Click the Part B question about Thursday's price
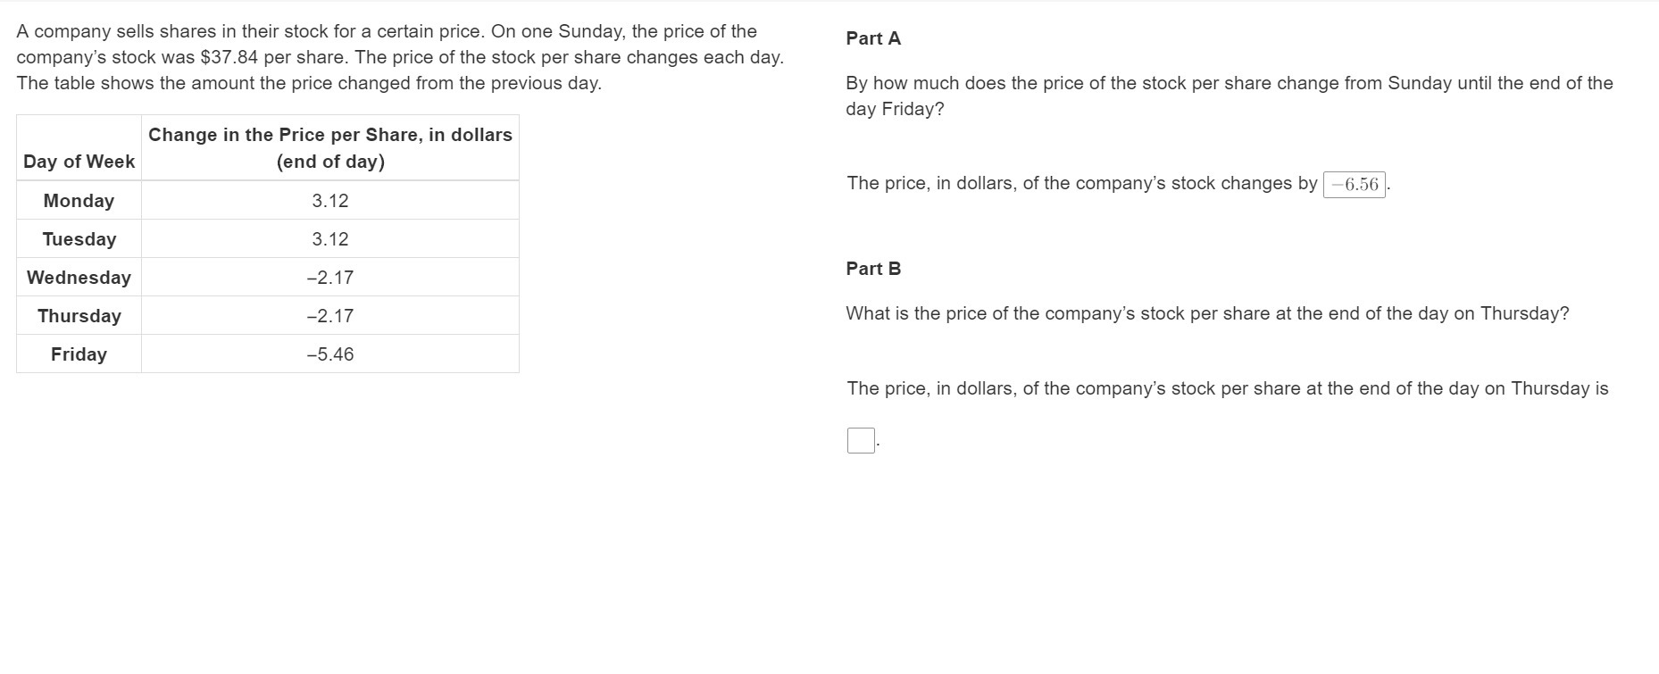The image size is (1659, 674). point(1207,313)
